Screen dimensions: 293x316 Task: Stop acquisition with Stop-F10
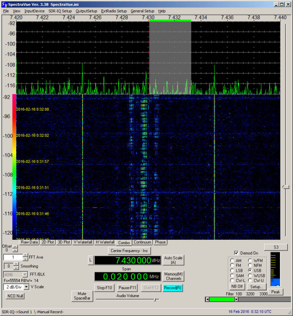pos(104,288)
